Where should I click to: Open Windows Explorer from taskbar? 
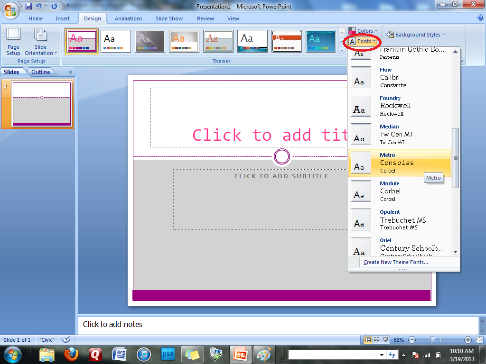tap(47, 355)
